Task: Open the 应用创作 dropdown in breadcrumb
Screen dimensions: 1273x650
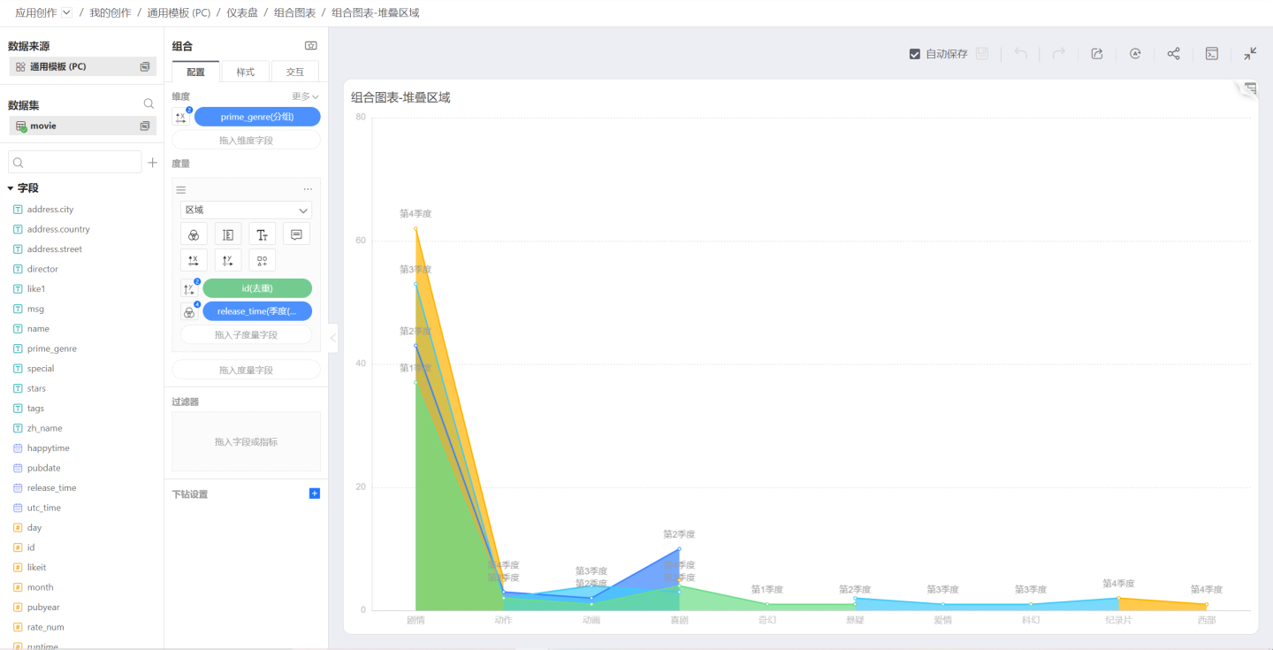Action: click(66, 12)
